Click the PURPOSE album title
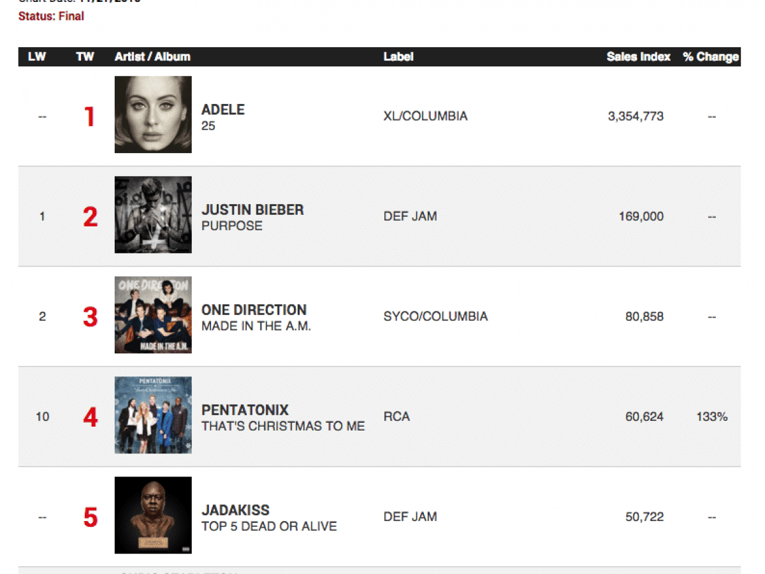765x574 pixels. tap(232, 226)
